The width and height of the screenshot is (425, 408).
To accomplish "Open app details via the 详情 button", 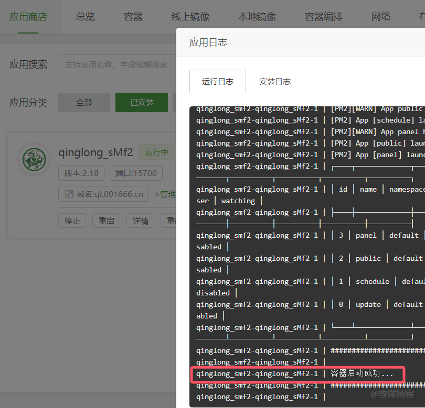I will 140,220.
